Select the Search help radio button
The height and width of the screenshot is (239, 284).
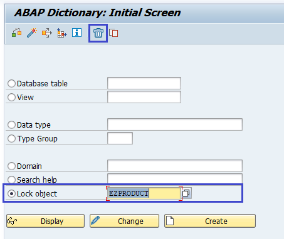click(x=11, y=180)
